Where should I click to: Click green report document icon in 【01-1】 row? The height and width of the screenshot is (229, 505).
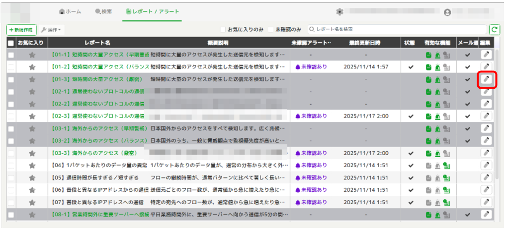click(428, 55)
